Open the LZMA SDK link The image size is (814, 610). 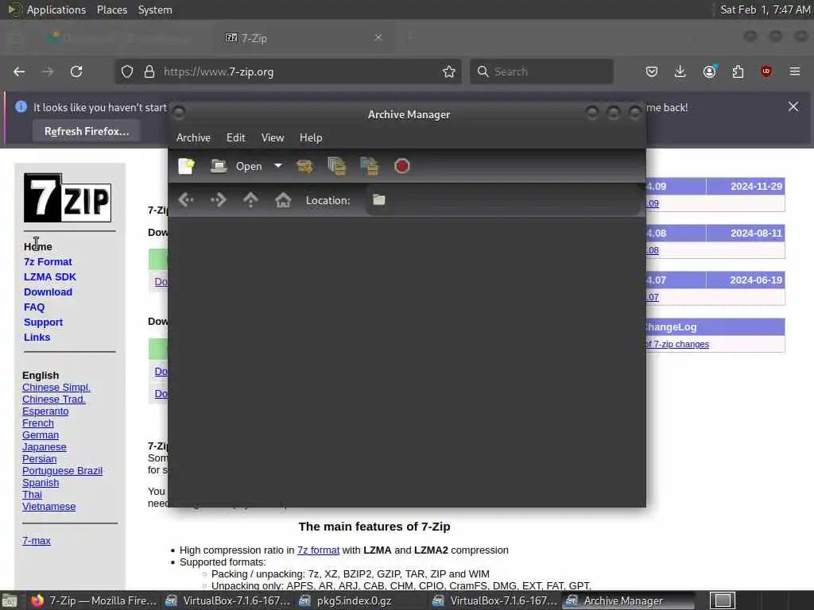(50, 277)
